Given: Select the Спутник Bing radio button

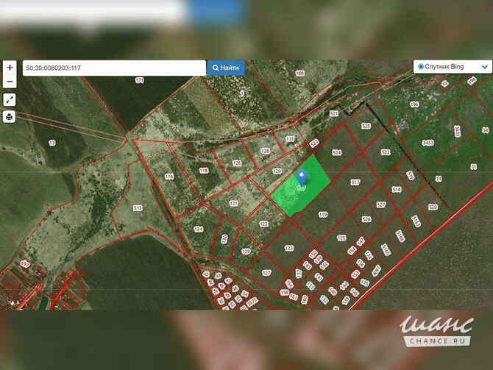Looking at the screenshot, I should (421, 67).
